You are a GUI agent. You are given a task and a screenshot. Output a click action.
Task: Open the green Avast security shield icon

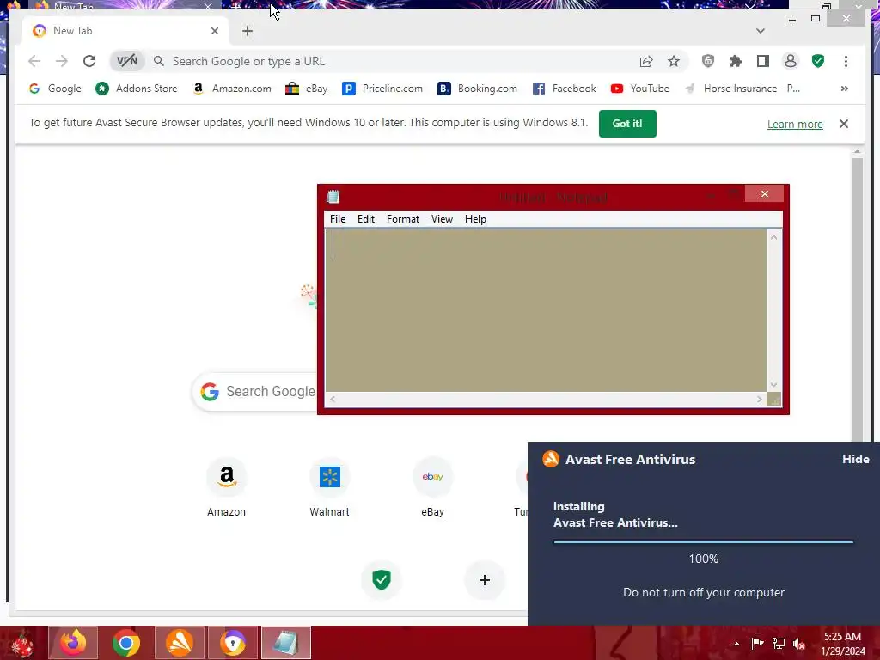(818, 61)
